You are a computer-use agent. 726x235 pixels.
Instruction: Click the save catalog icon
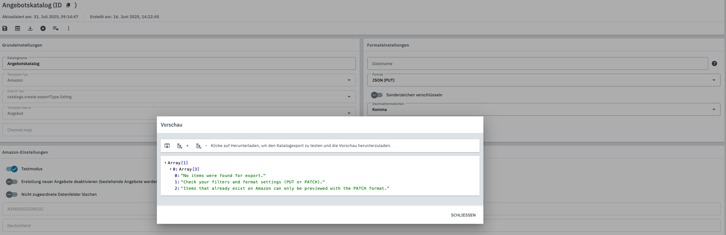tap(5, 28)
